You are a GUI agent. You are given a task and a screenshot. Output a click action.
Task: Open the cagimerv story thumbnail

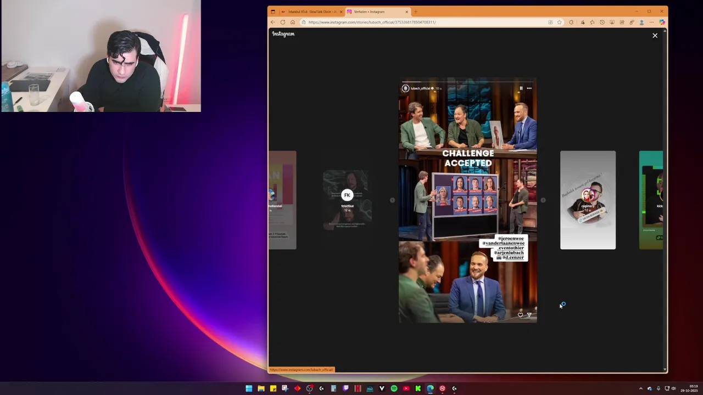pos(588,200)
